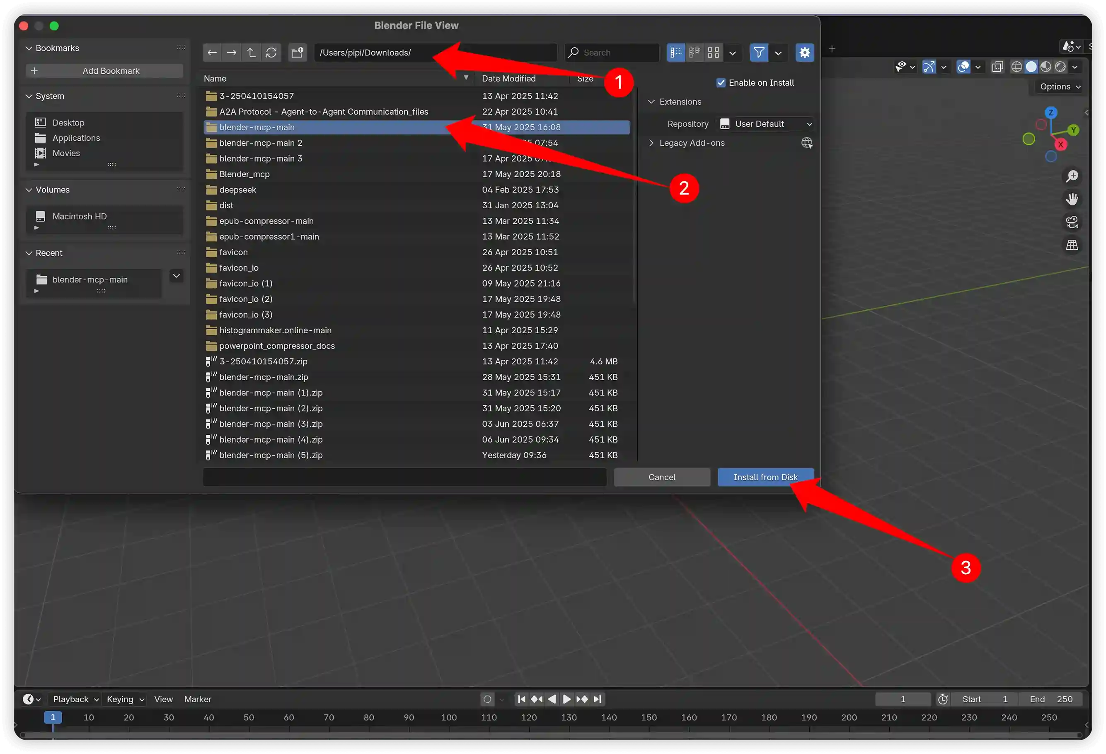Select Blender_mcp folder
Screen dimensions: 1106x754
(x=416, y=174)
